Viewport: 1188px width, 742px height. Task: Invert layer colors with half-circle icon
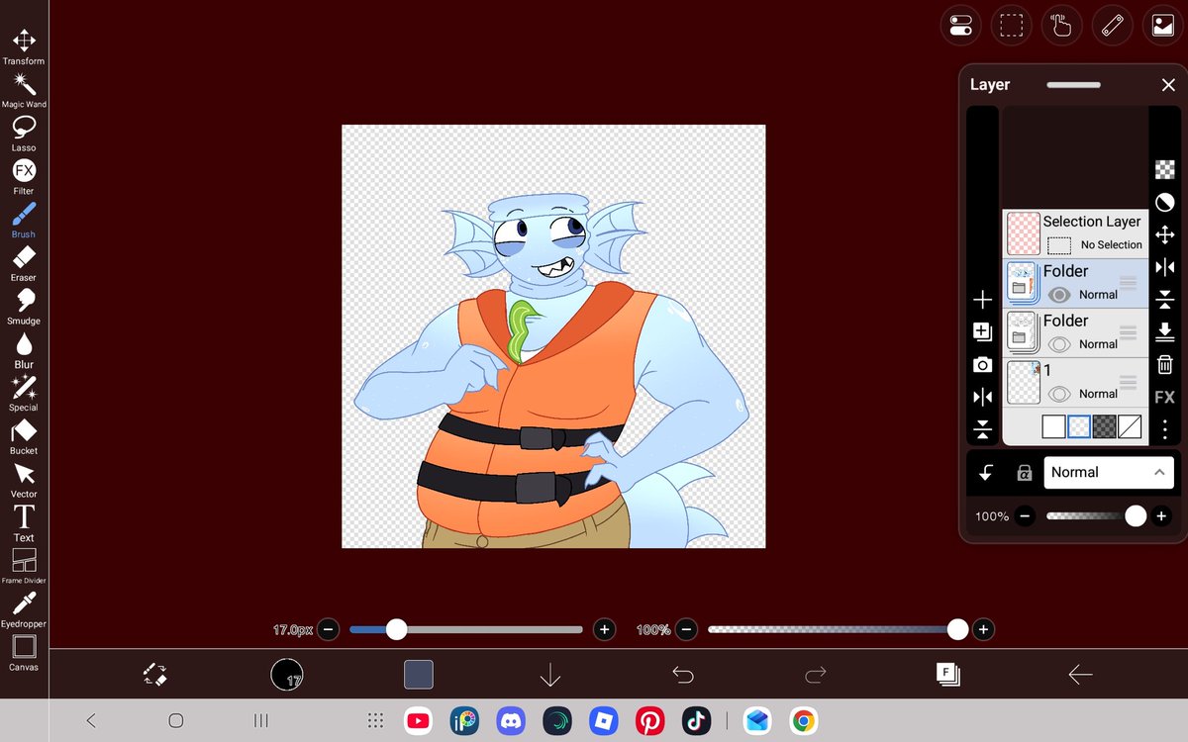point(1165,202)
